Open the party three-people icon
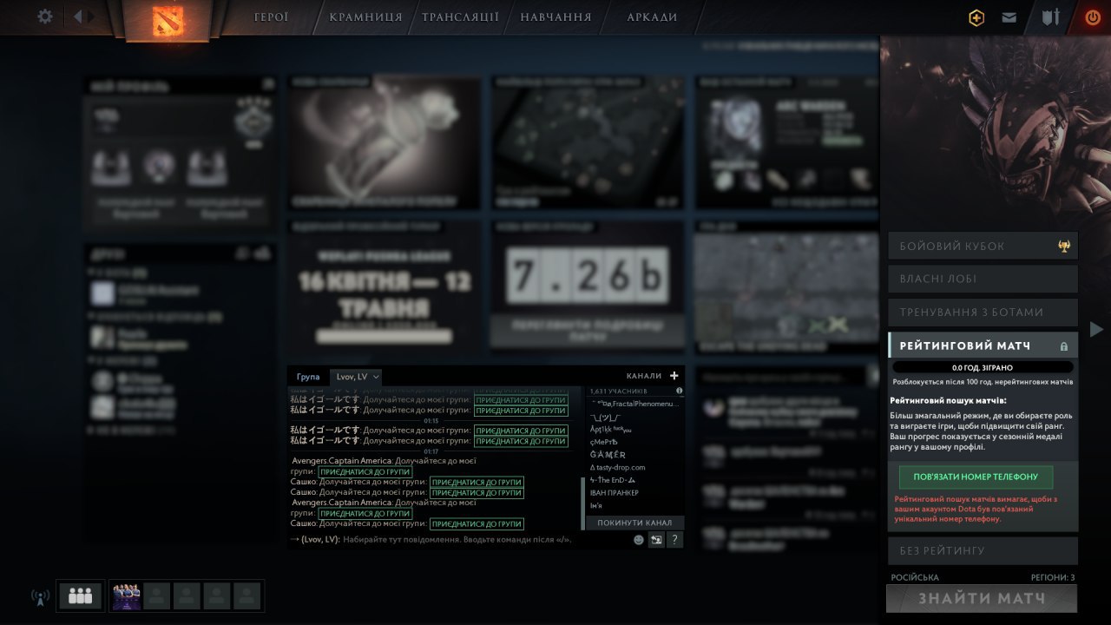 (x=81, y=595)
